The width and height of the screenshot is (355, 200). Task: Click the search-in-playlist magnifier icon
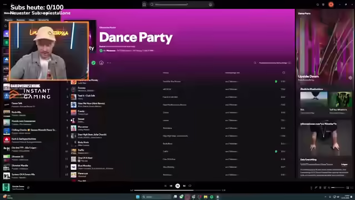255,63
